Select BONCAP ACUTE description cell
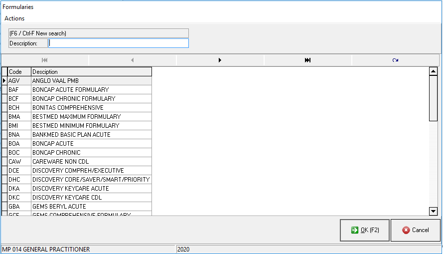 point(91,144)
